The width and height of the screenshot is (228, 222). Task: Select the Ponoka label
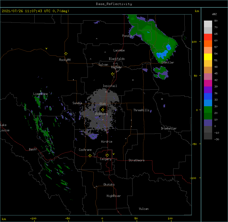(127, 36)
